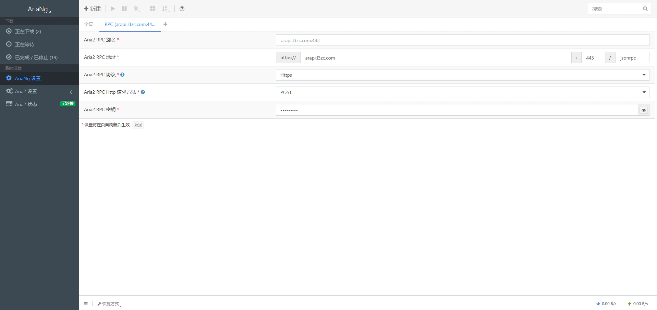Screen dimensions: 657x310
Task: Click the trash delete icon in toolbar
Action: (136, 9)
